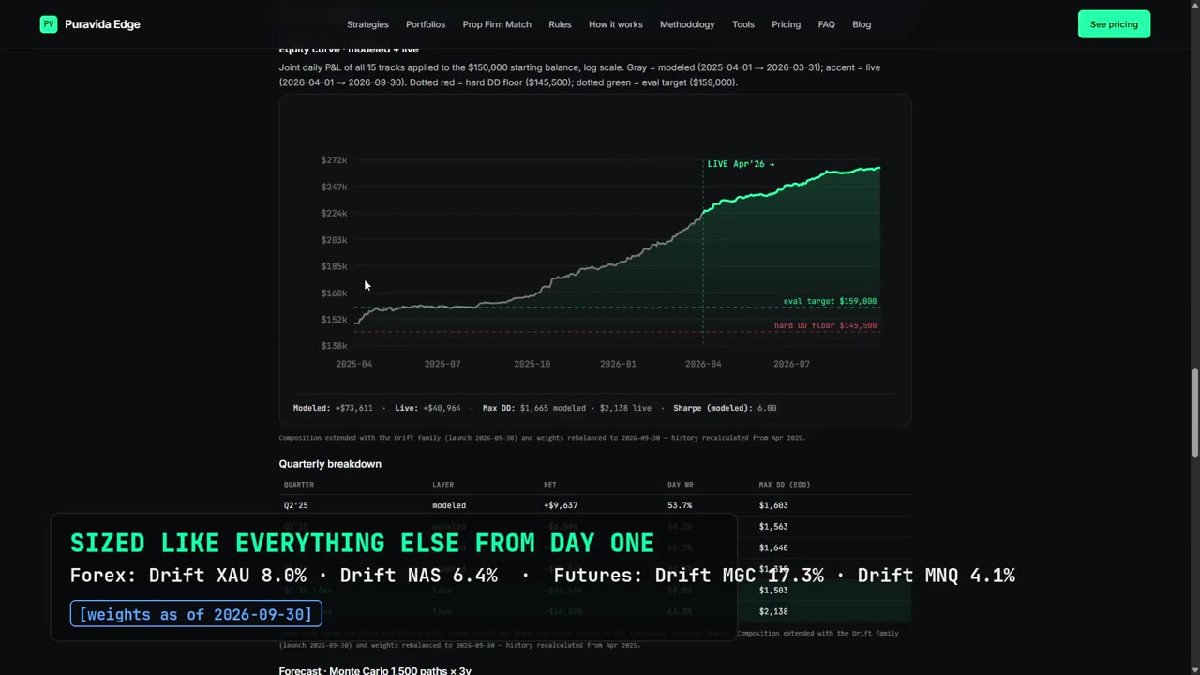Open the Portfolios nav item
Viewport: 1200px width, 675px height.
click(x=426, y=24)
